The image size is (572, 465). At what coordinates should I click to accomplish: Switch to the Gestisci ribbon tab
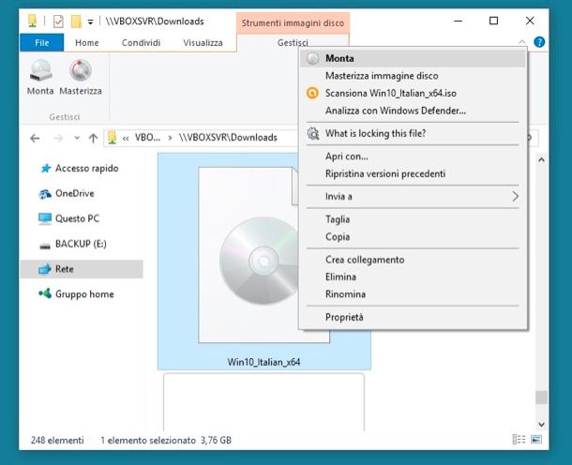click(x=293, y=42)
